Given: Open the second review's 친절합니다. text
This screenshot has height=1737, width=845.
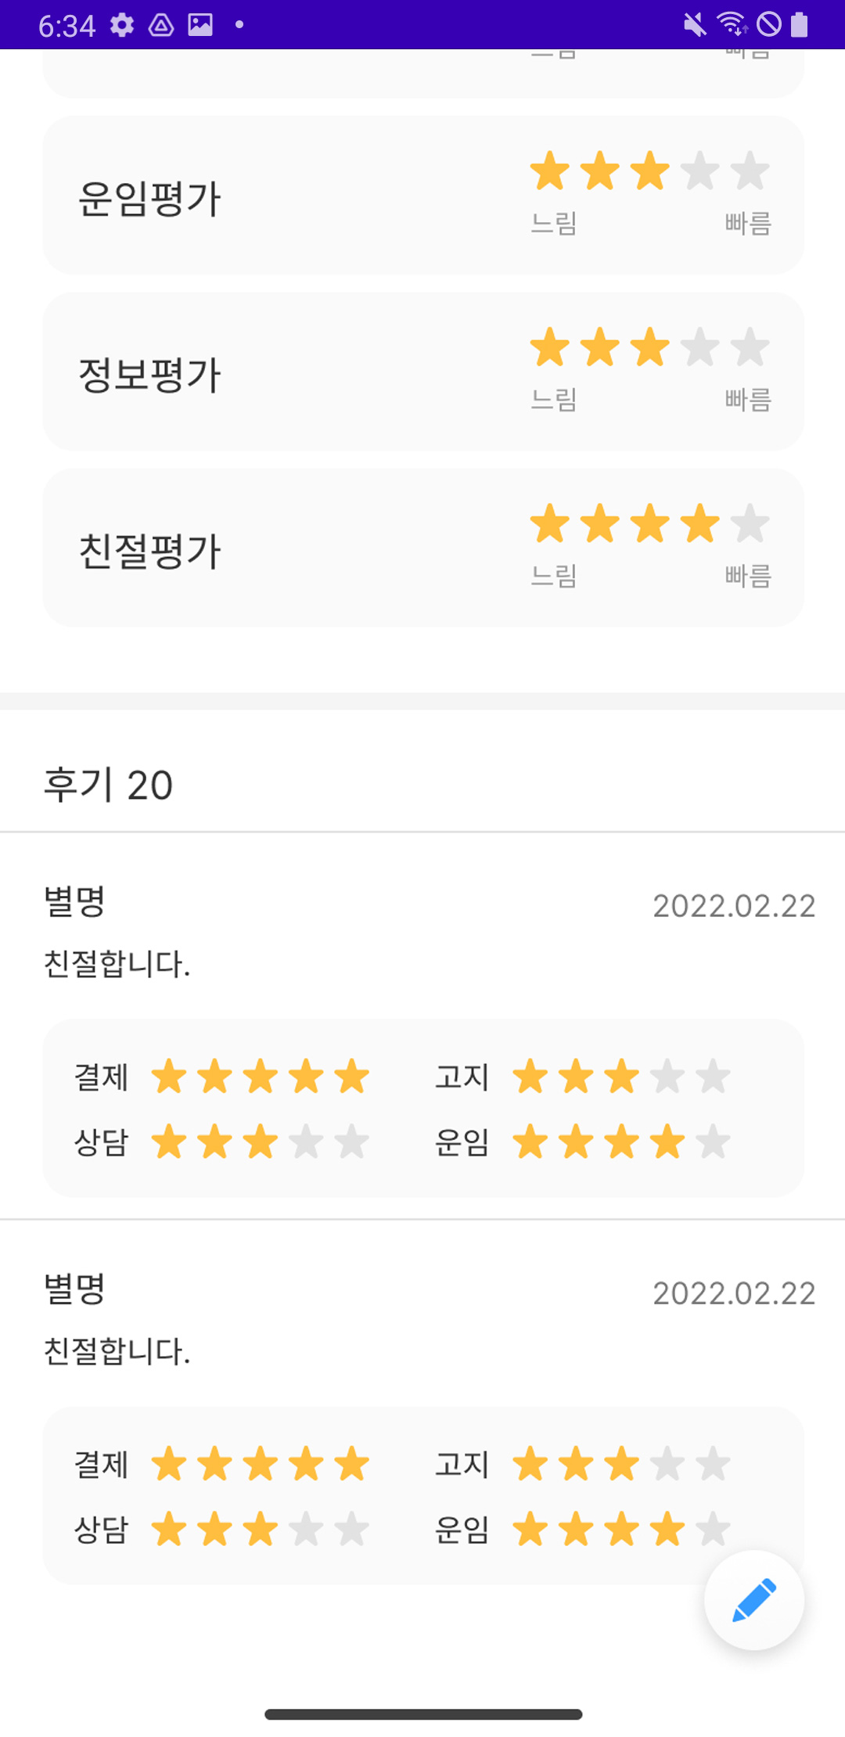Looking at the screenshot, I should click(x=117, y=1351).
